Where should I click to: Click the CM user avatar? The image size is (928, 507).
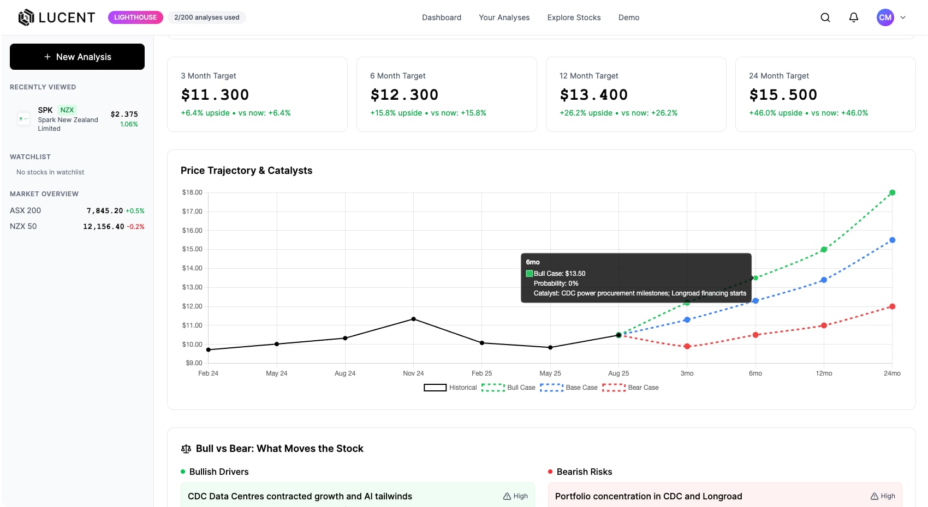click(x=885, y=17)
